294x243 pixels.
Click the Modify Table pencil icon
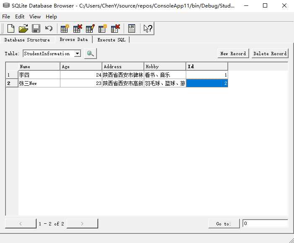pyautogui.click(x=90, y=28)
